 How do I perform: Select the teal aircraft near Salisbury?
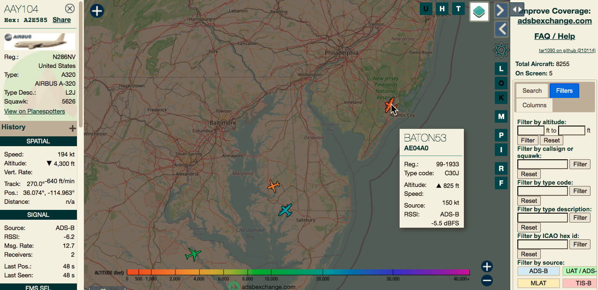(x=285, y=210)
